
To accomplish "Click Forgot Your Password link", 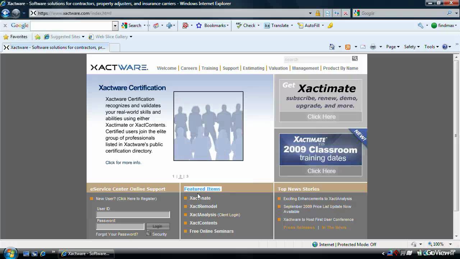I will [x=117, y=234].
